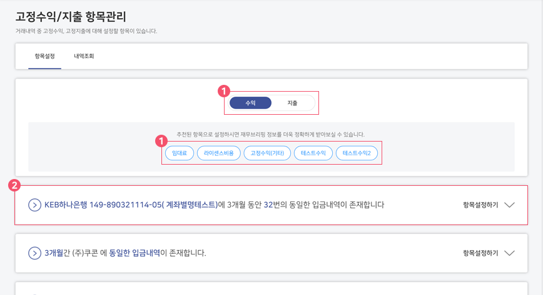This screenshot has height=295, width=543.
Task: Expand the chevron on KEB하나은행 row
Action: pos(509,205)
